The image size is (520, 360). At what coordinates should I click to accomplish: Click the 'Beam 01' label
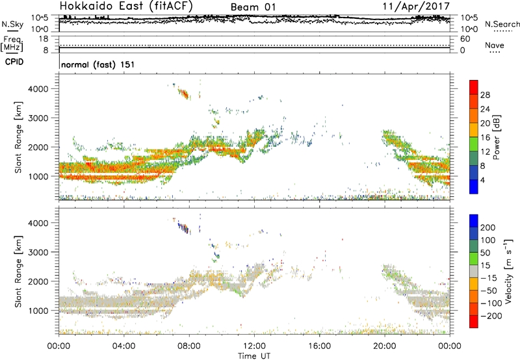coord(253,7)
